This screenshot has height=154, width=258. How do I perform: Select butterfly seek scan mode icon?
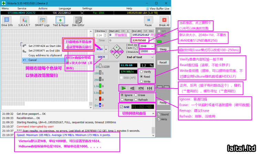149,88
